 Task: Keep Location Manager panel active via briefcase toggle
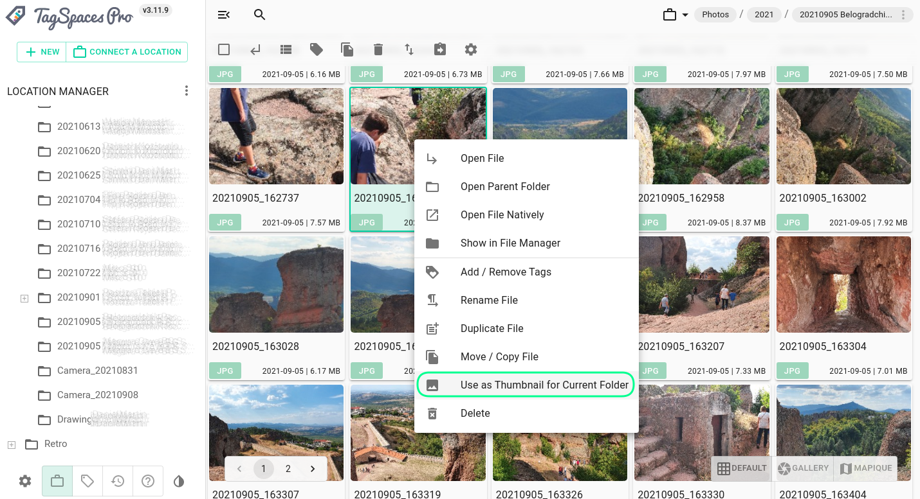coord(57,480)
